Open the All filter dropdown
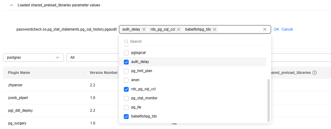This screenshot has height=129, width=331. [91, 58]
